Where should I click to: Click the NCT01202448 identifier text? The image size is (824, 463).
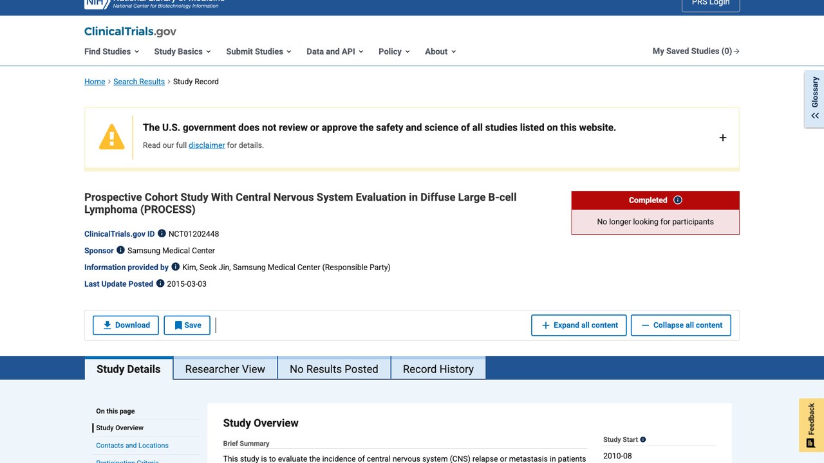click(194, 233)
